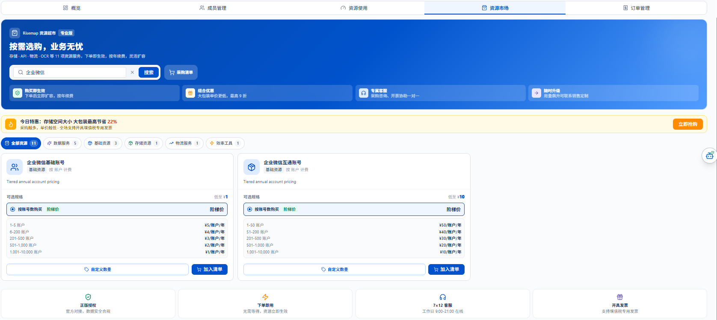
Task: Click the arrow icon beside 随时升级
Action: click(536, 93)
